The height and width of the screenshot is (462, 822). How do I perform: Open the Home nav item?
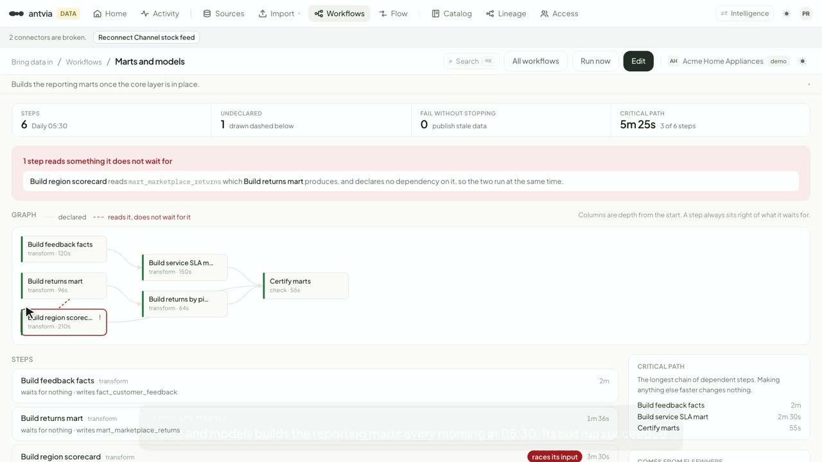[x=110, y=13]
